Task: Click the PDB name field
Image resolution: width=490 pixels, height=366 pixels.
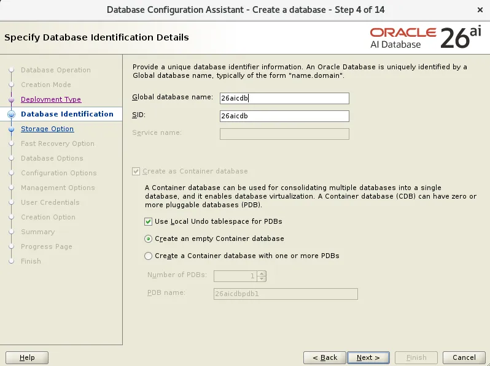Action: point(286,294)
